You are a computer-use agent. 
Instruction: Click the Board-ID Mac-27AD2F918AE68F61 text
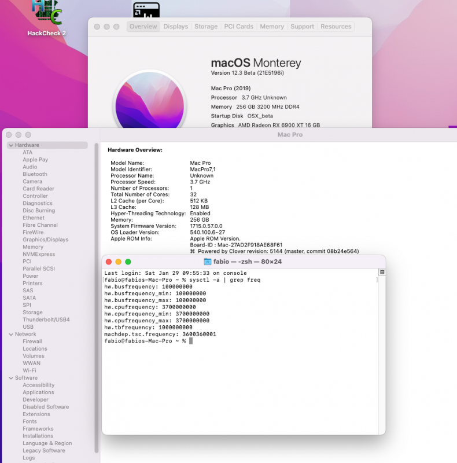tap(236, 245)
